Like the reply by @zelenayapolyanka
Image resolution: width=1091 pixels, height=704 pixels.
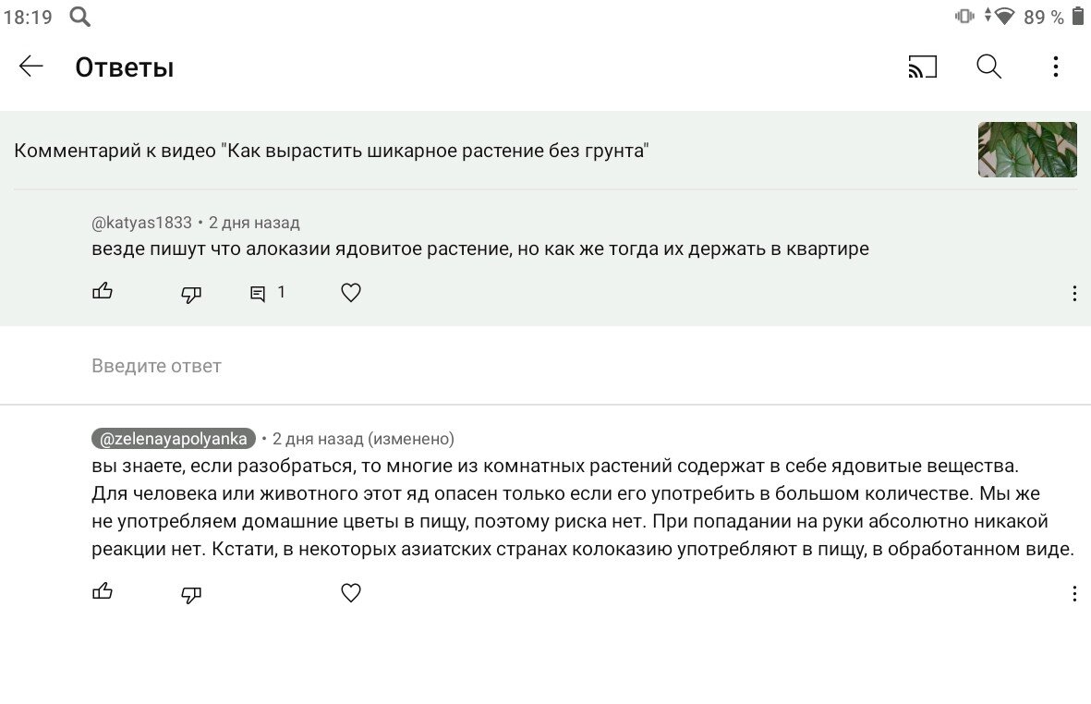click(103, 592)
